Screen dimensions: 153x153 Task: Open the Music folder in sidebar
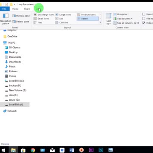click(x=10, y=66)
